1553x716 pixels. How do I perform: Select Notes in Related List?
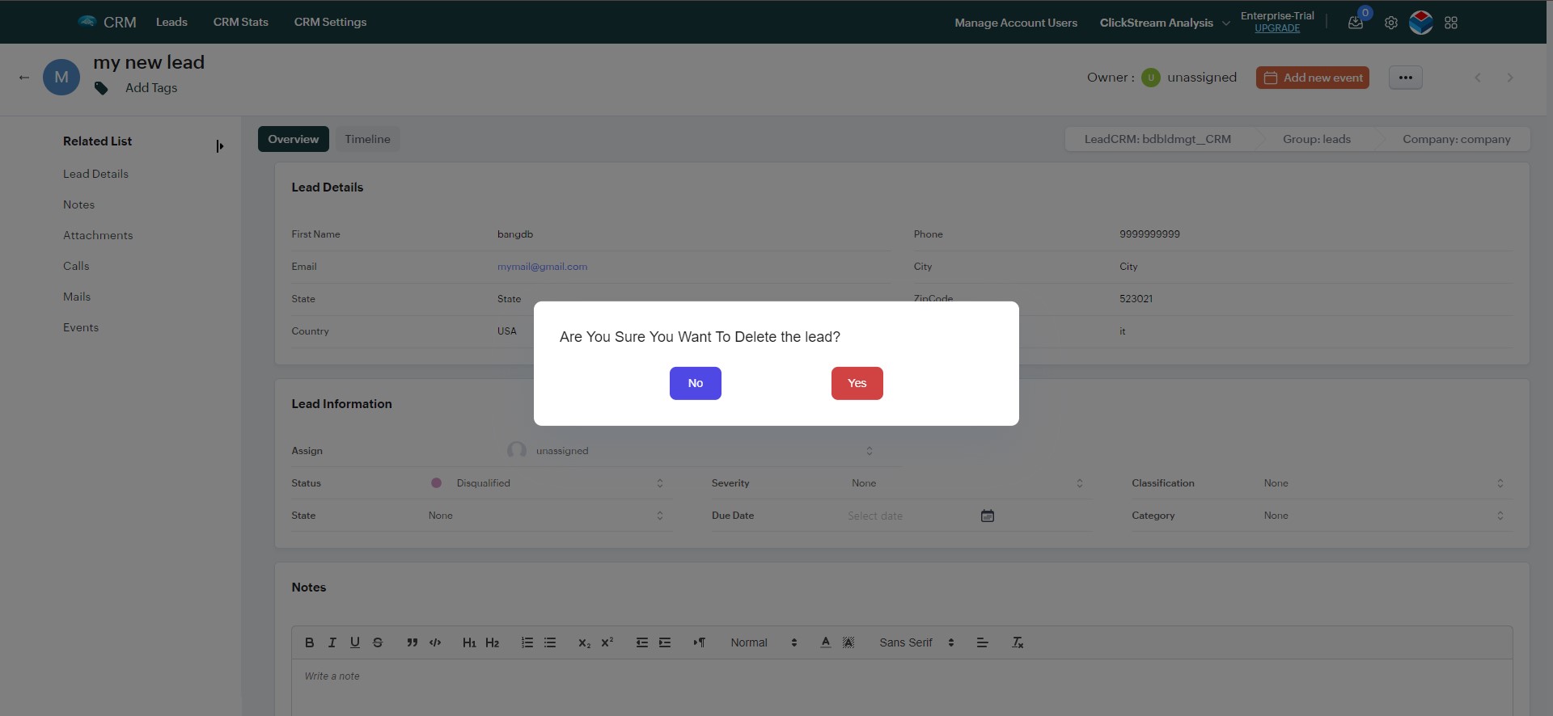tap(78, 204)
